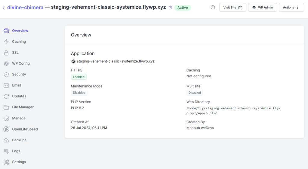Click the Security shield icon
308x169 pixels.
point(6,74)
